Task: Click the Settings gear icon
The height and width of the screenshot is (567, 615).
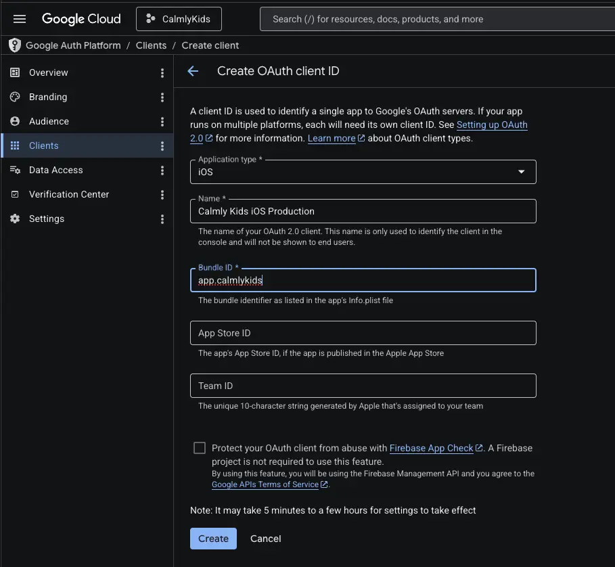Action: coord(15,219)
